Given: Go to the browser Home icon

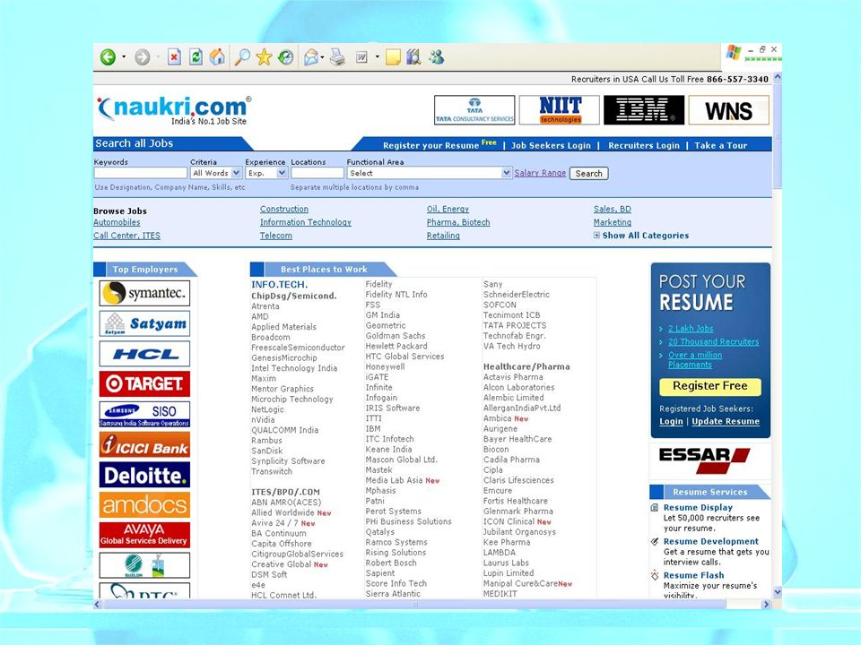Looking at the screenshot, I should tap(217, 57).
